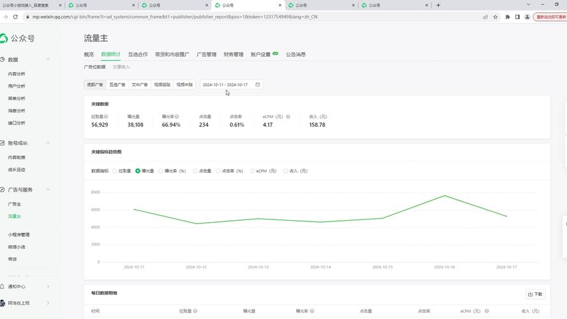
Task: Open 内容分析 in the sidebar
Action: click(17, 74)
